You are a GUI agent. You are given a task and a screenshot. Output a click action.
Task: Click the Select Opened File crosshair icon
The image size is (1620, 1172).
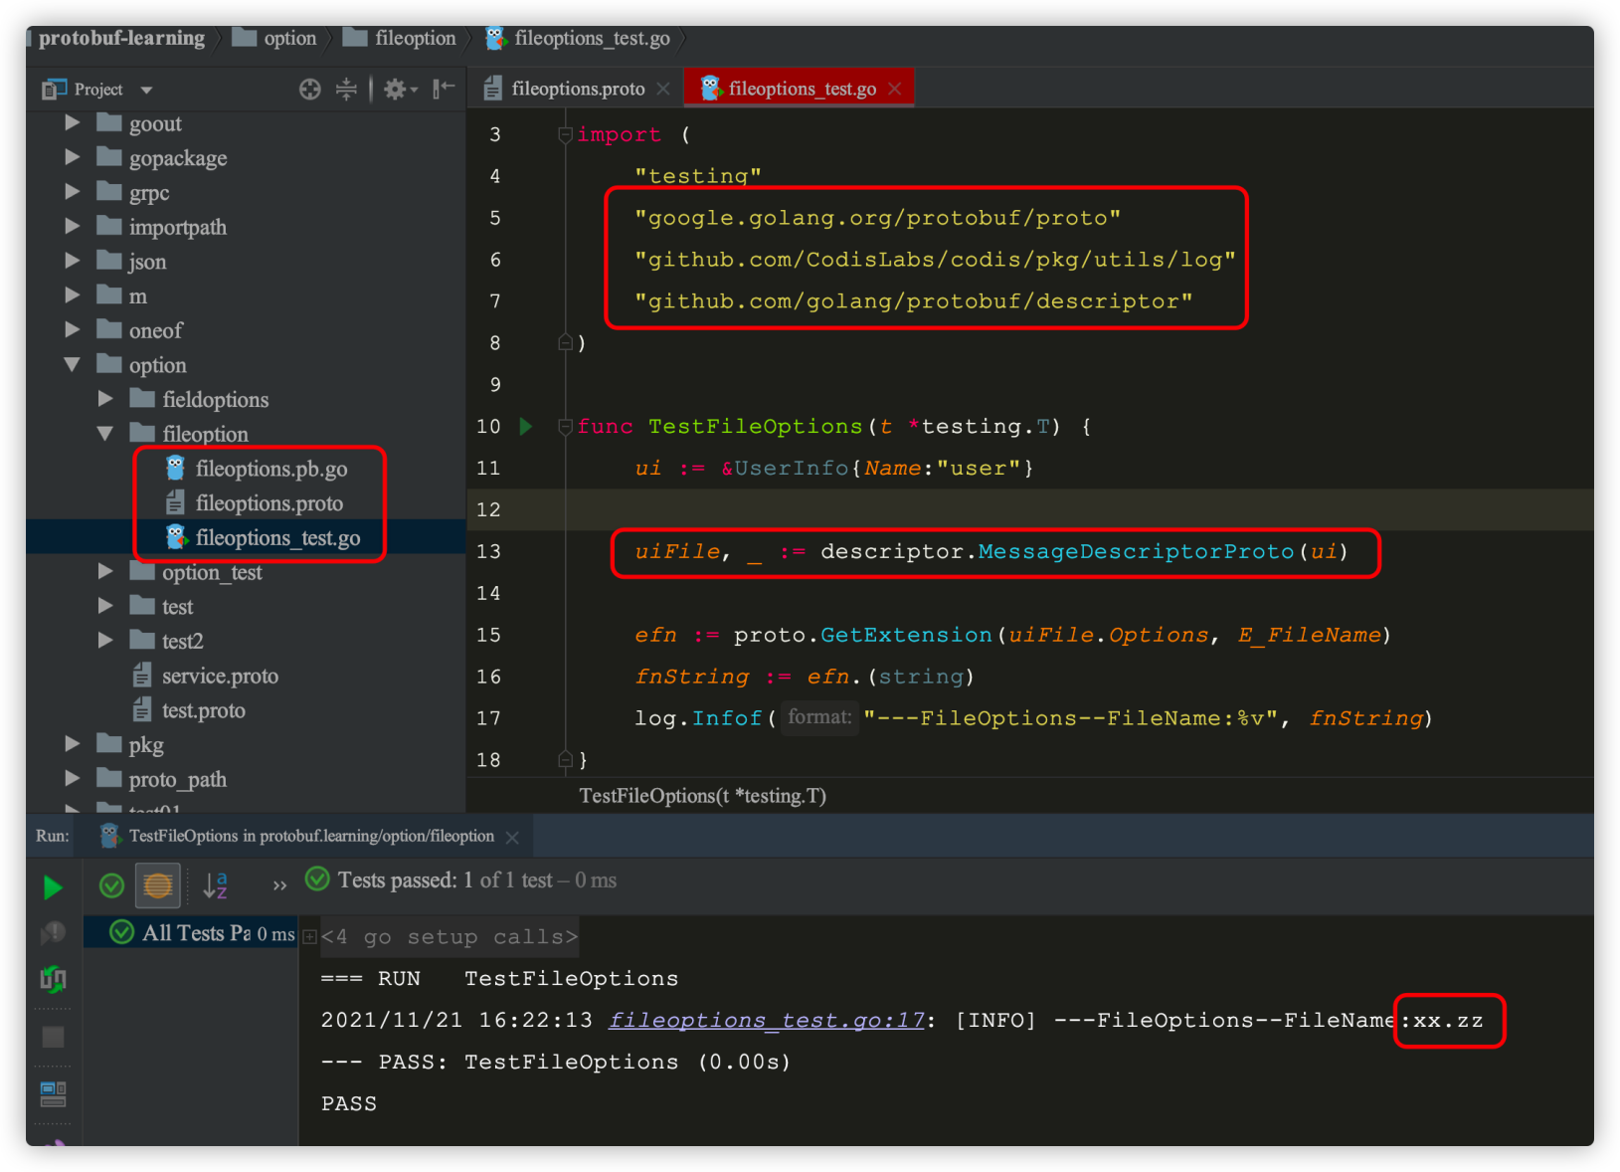pyautogui.click(x=309, y=89)
